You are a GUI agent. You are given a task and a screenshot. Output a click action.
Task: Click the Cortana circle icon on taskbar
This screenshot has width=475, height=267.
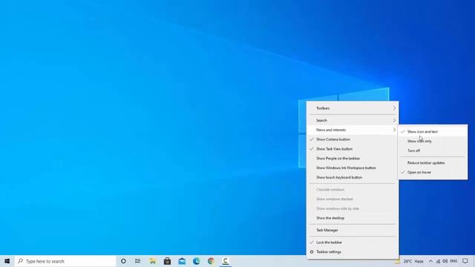123,261
